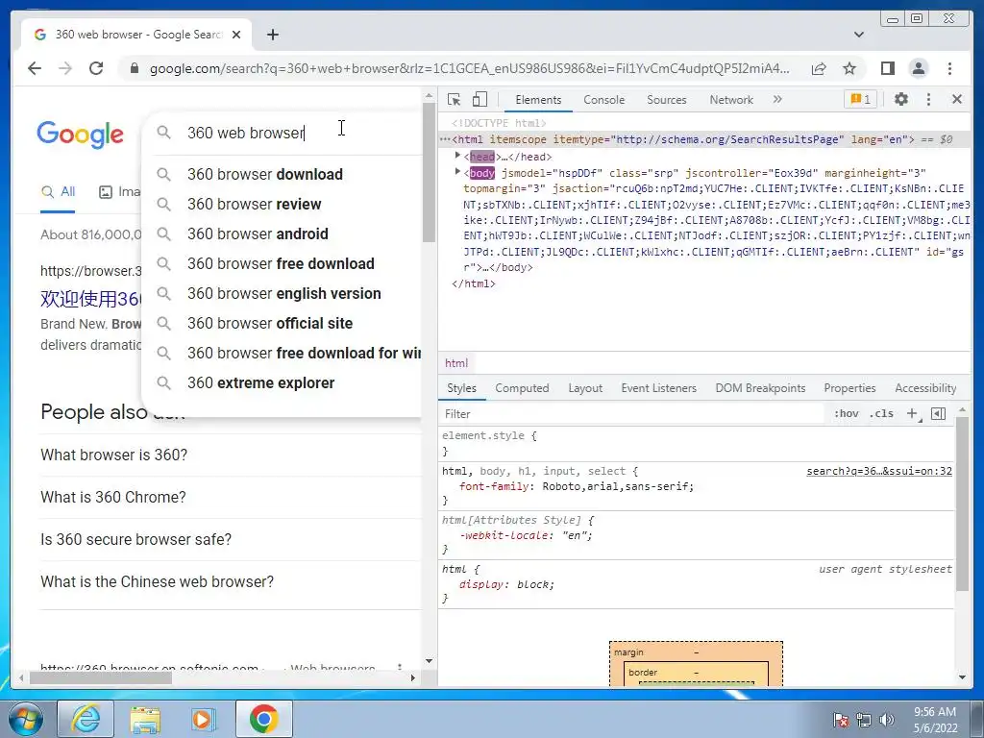Open the Layout pane tab

tap(585, 388)
